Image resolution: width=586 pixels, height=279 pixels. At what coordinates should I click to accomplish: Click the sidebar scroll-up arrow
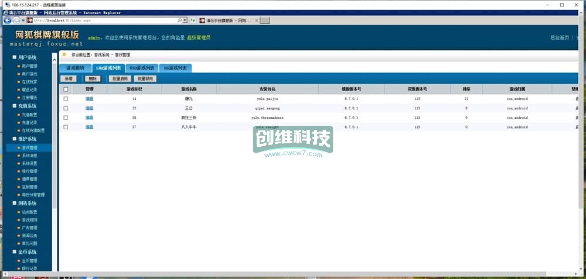(54, 60)
